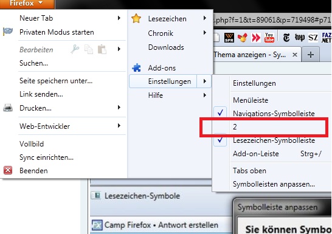Expand the Bearbeiten submenu arrow

tap(119, 49)
